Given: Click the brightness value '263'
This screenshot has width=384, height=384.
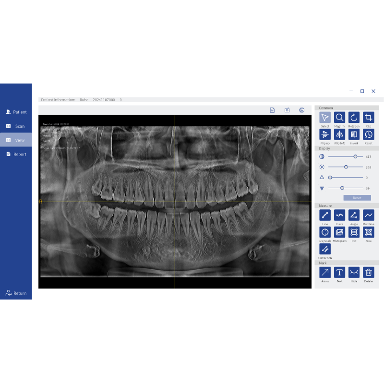Looking at the screenshot, I should point(368,167).
